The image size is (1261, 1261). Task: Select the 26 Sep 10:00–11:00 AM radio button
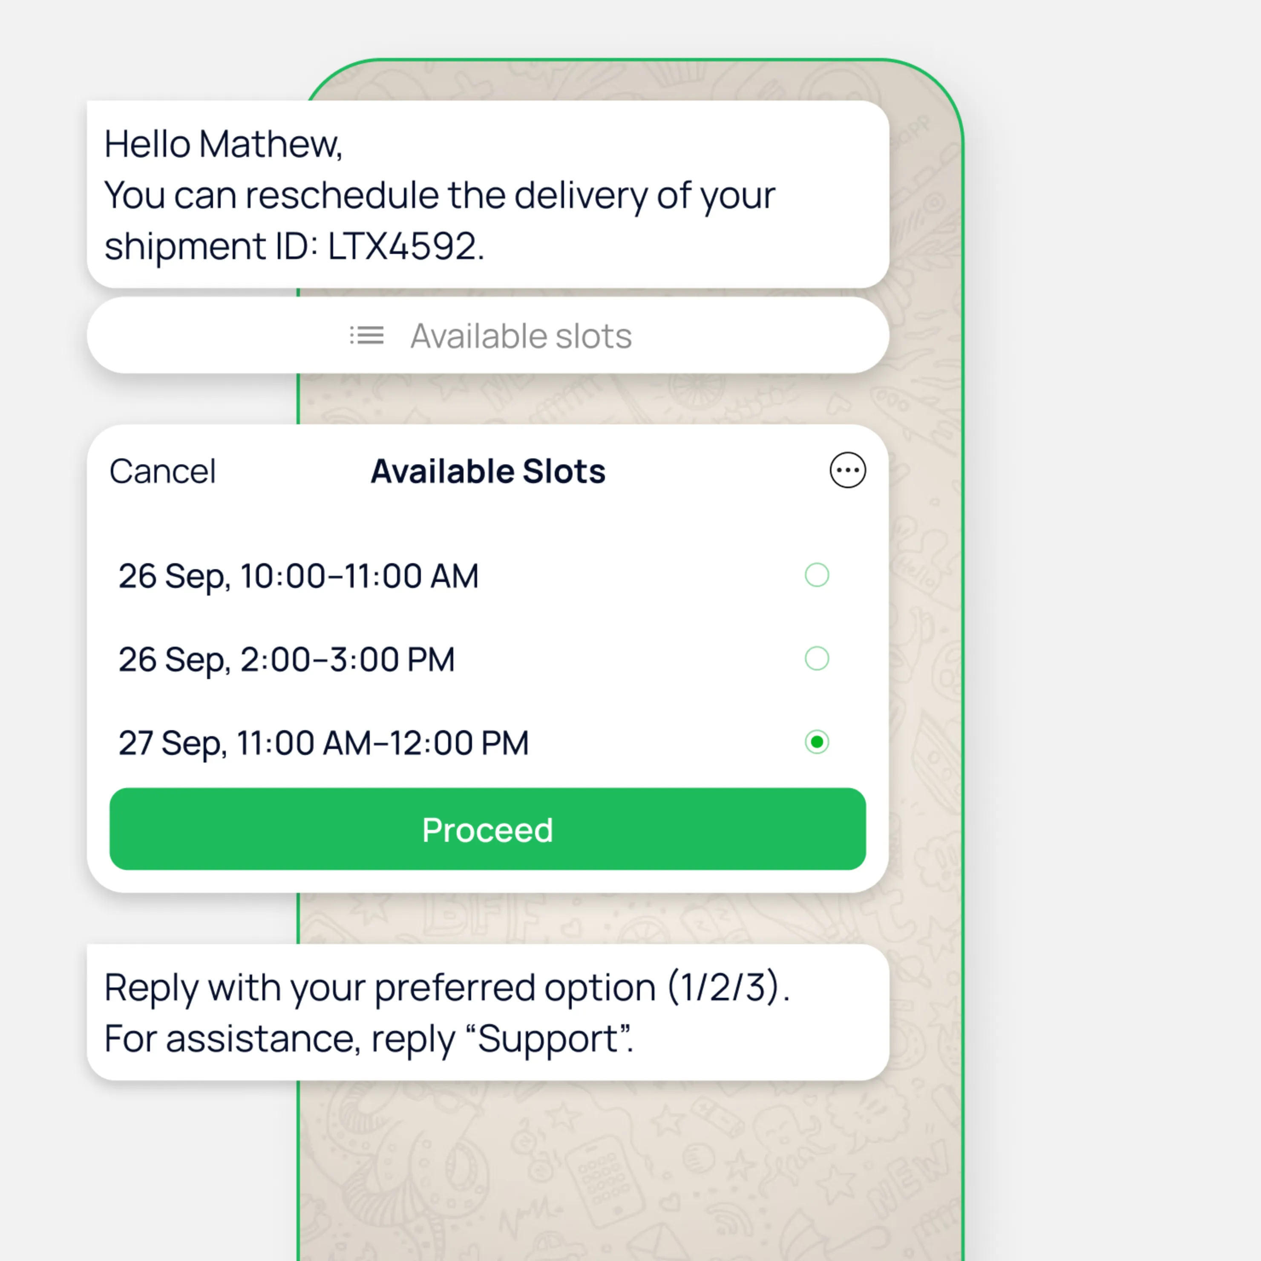click(817, 575)
